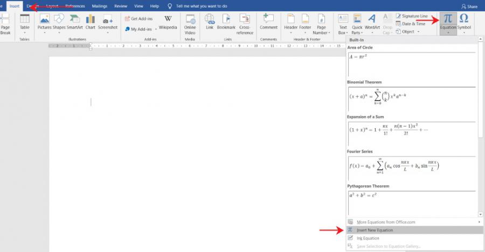This screenshot has height=252, width=485.
Task: Open the Footer menu
Action: click(x=305, y=24)
